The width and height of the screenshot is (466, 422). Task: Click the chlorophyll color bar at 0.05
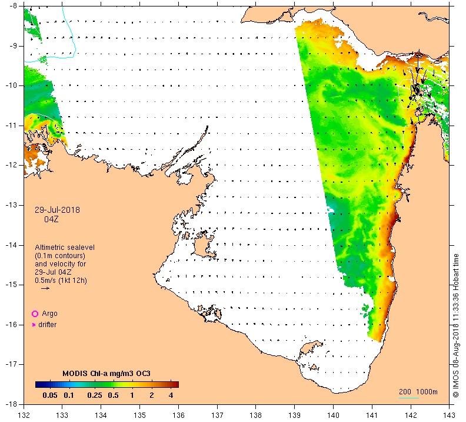50,384
